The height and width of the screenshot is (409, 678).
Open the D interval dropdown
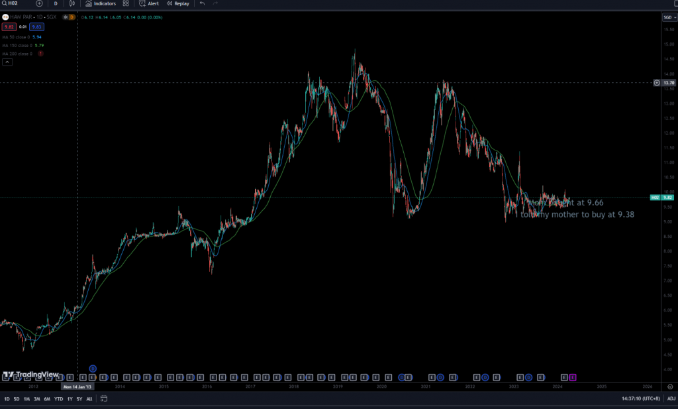56,3
